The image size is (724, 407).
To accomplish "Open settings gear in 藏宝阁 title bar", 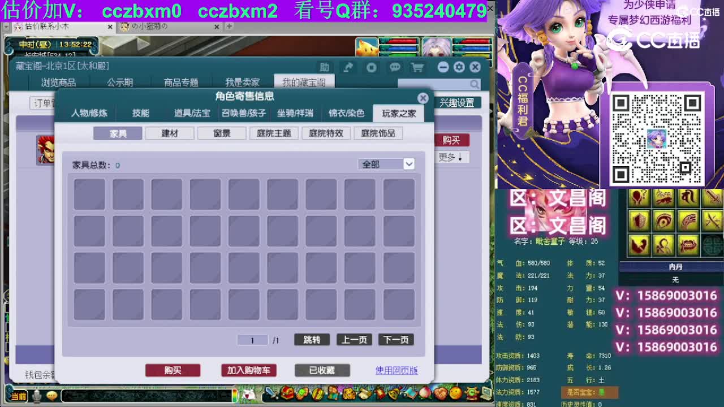I will coord(459,67).
